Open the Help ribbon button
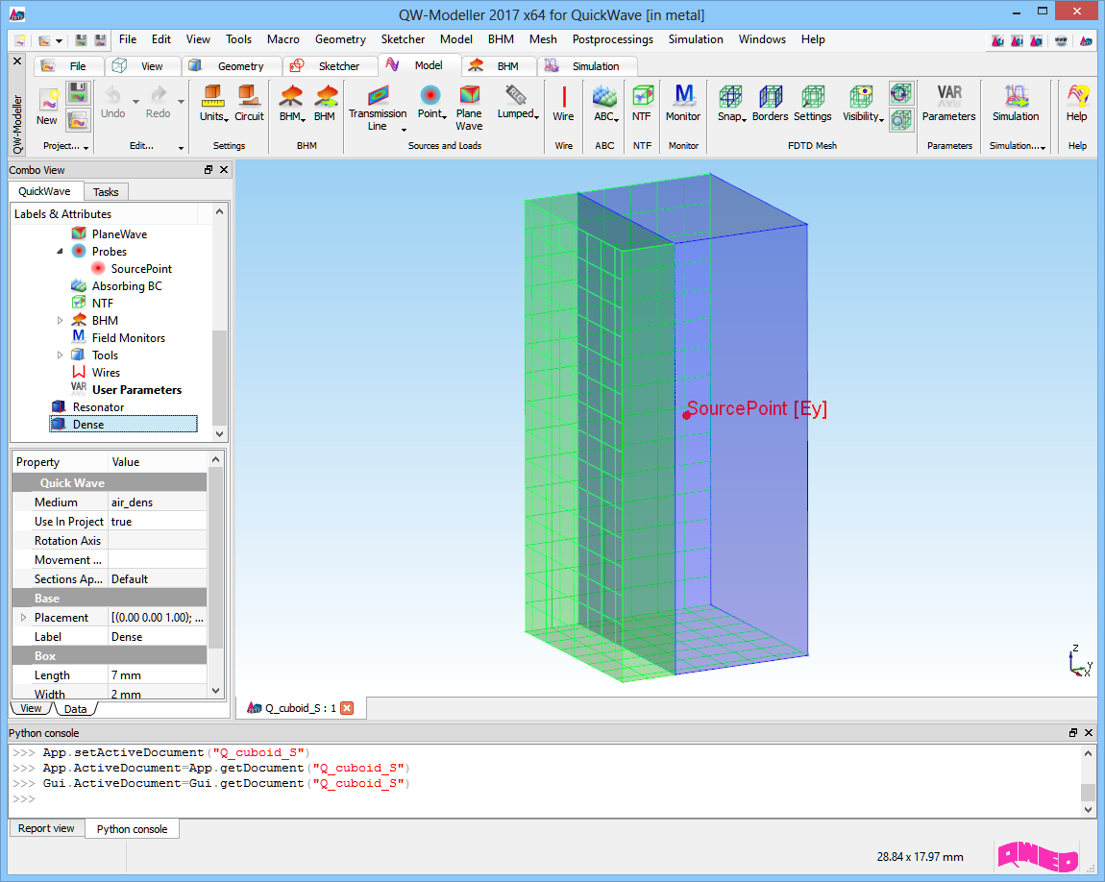 tap(1077, 103)
